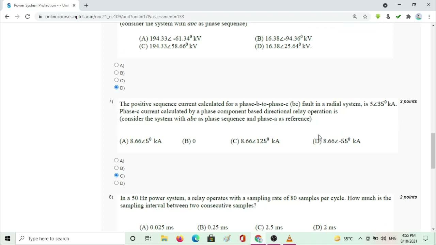Click the site lock icon in address bar
This screenshot has width=436, height=245.
coord(40,16)
